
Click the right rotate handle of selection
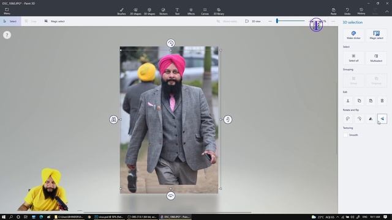click(x=227, y=120)
